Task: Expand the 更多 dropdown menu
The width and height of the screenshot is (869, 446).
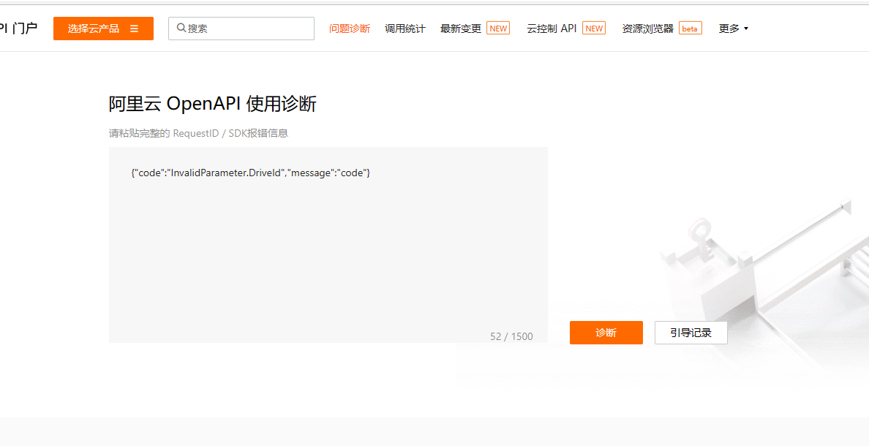Action: pyautogui.click(x=733, y=29)
